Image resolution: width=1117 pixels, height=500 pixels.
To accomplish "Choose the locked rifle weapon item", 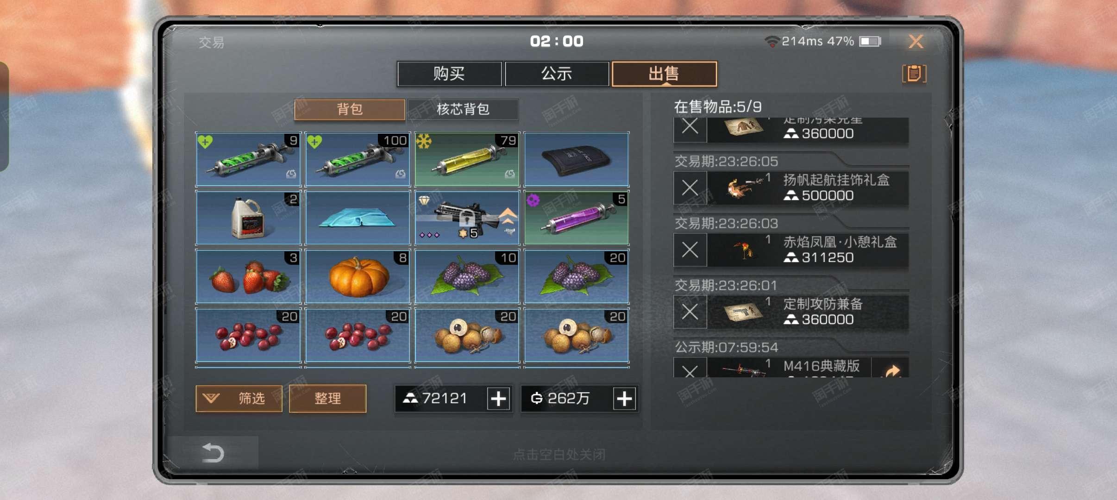I will coord(467,218).
